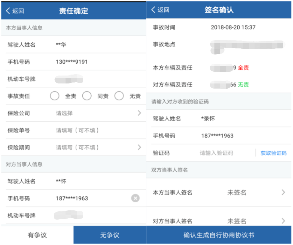Clear the entered phone number 187****1963

coord(136,198)
